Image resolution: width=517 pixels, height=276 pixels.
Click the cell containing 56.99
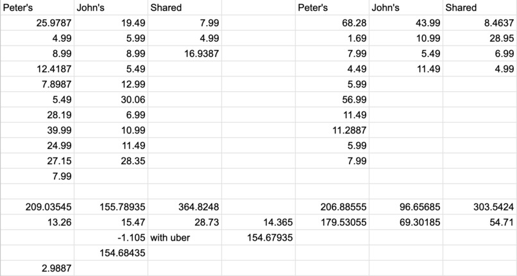[x=332, y=99]
